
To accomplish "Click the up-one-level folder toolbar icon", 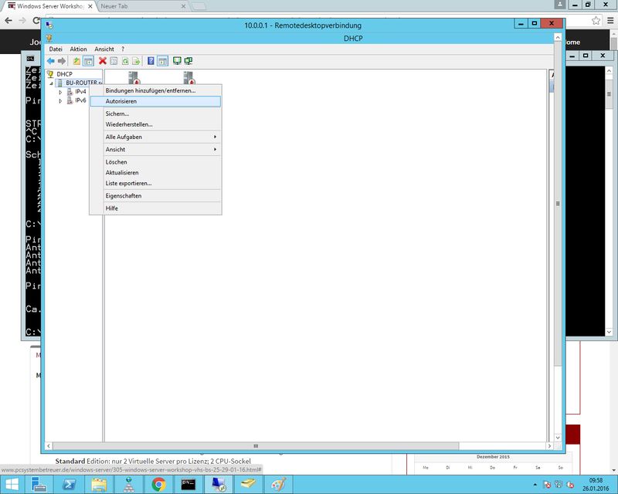I will pos(76,61).
